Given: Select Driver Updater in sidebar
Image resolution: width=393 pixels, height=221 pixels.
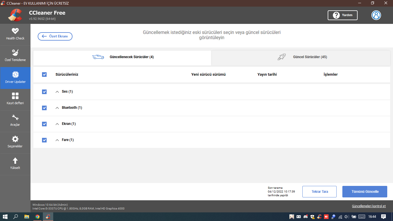Looking at the screenshot, I should (x=15, y=78).
